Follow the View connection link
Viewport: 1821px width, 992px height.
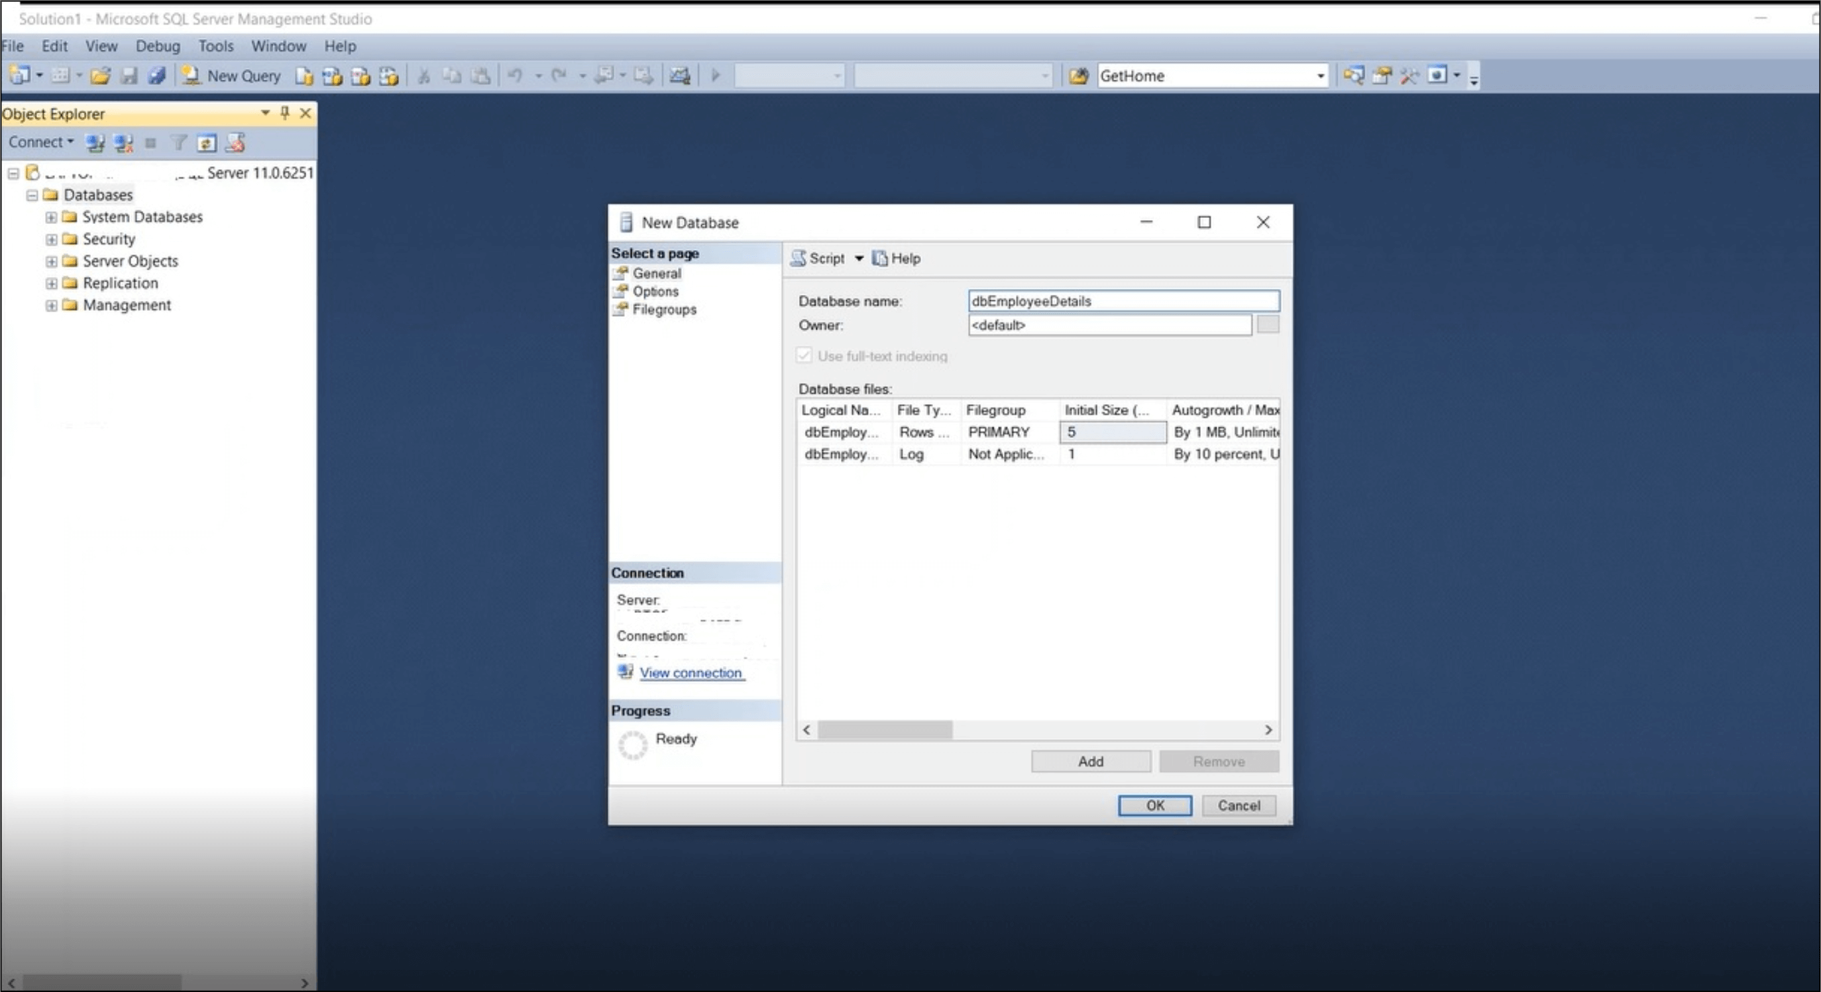click(x=690, y=673)
